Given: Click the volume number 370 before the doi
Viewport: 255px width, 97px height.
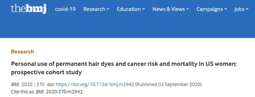Looking at the screenshot, I should (x=40, y=85).
